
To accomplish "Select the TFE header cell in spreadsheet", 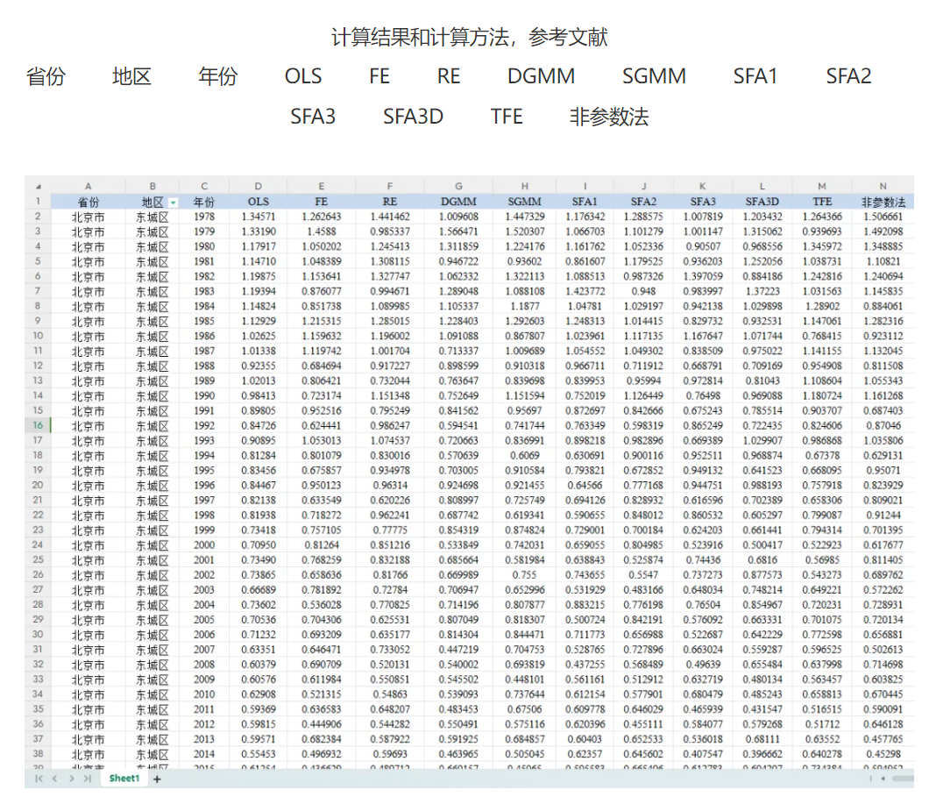I will (821, 202).
